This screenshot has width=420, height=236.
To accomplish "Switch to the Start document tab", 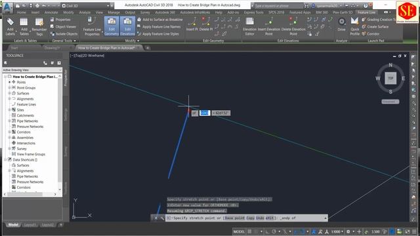I will coord(14,48).
